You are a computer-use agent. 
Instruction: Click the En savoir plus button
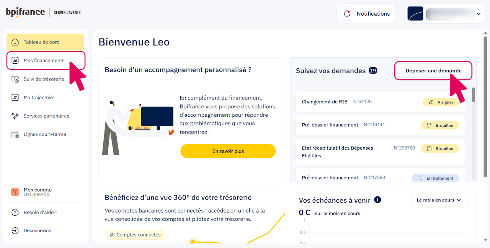click(228, 151)
